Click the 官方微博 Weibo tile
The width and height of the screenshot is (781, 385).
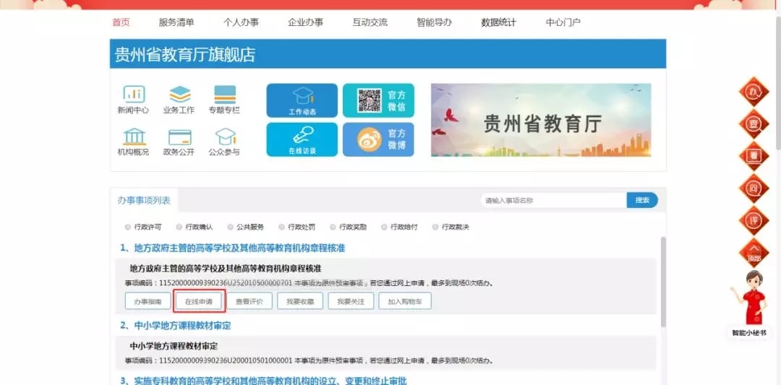tap(378, 139)
